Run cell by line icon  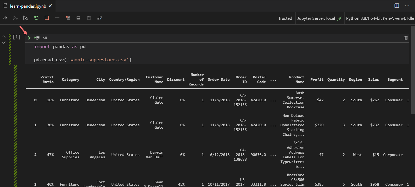click(37, 38)
